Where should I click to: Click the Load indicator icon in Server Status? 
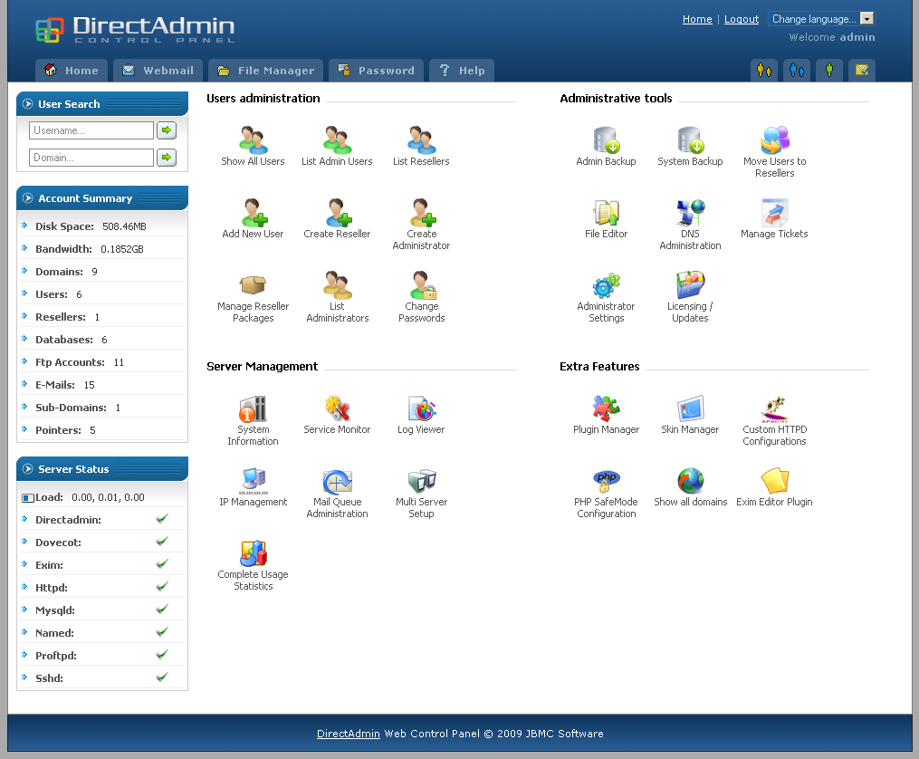point(27,497)
